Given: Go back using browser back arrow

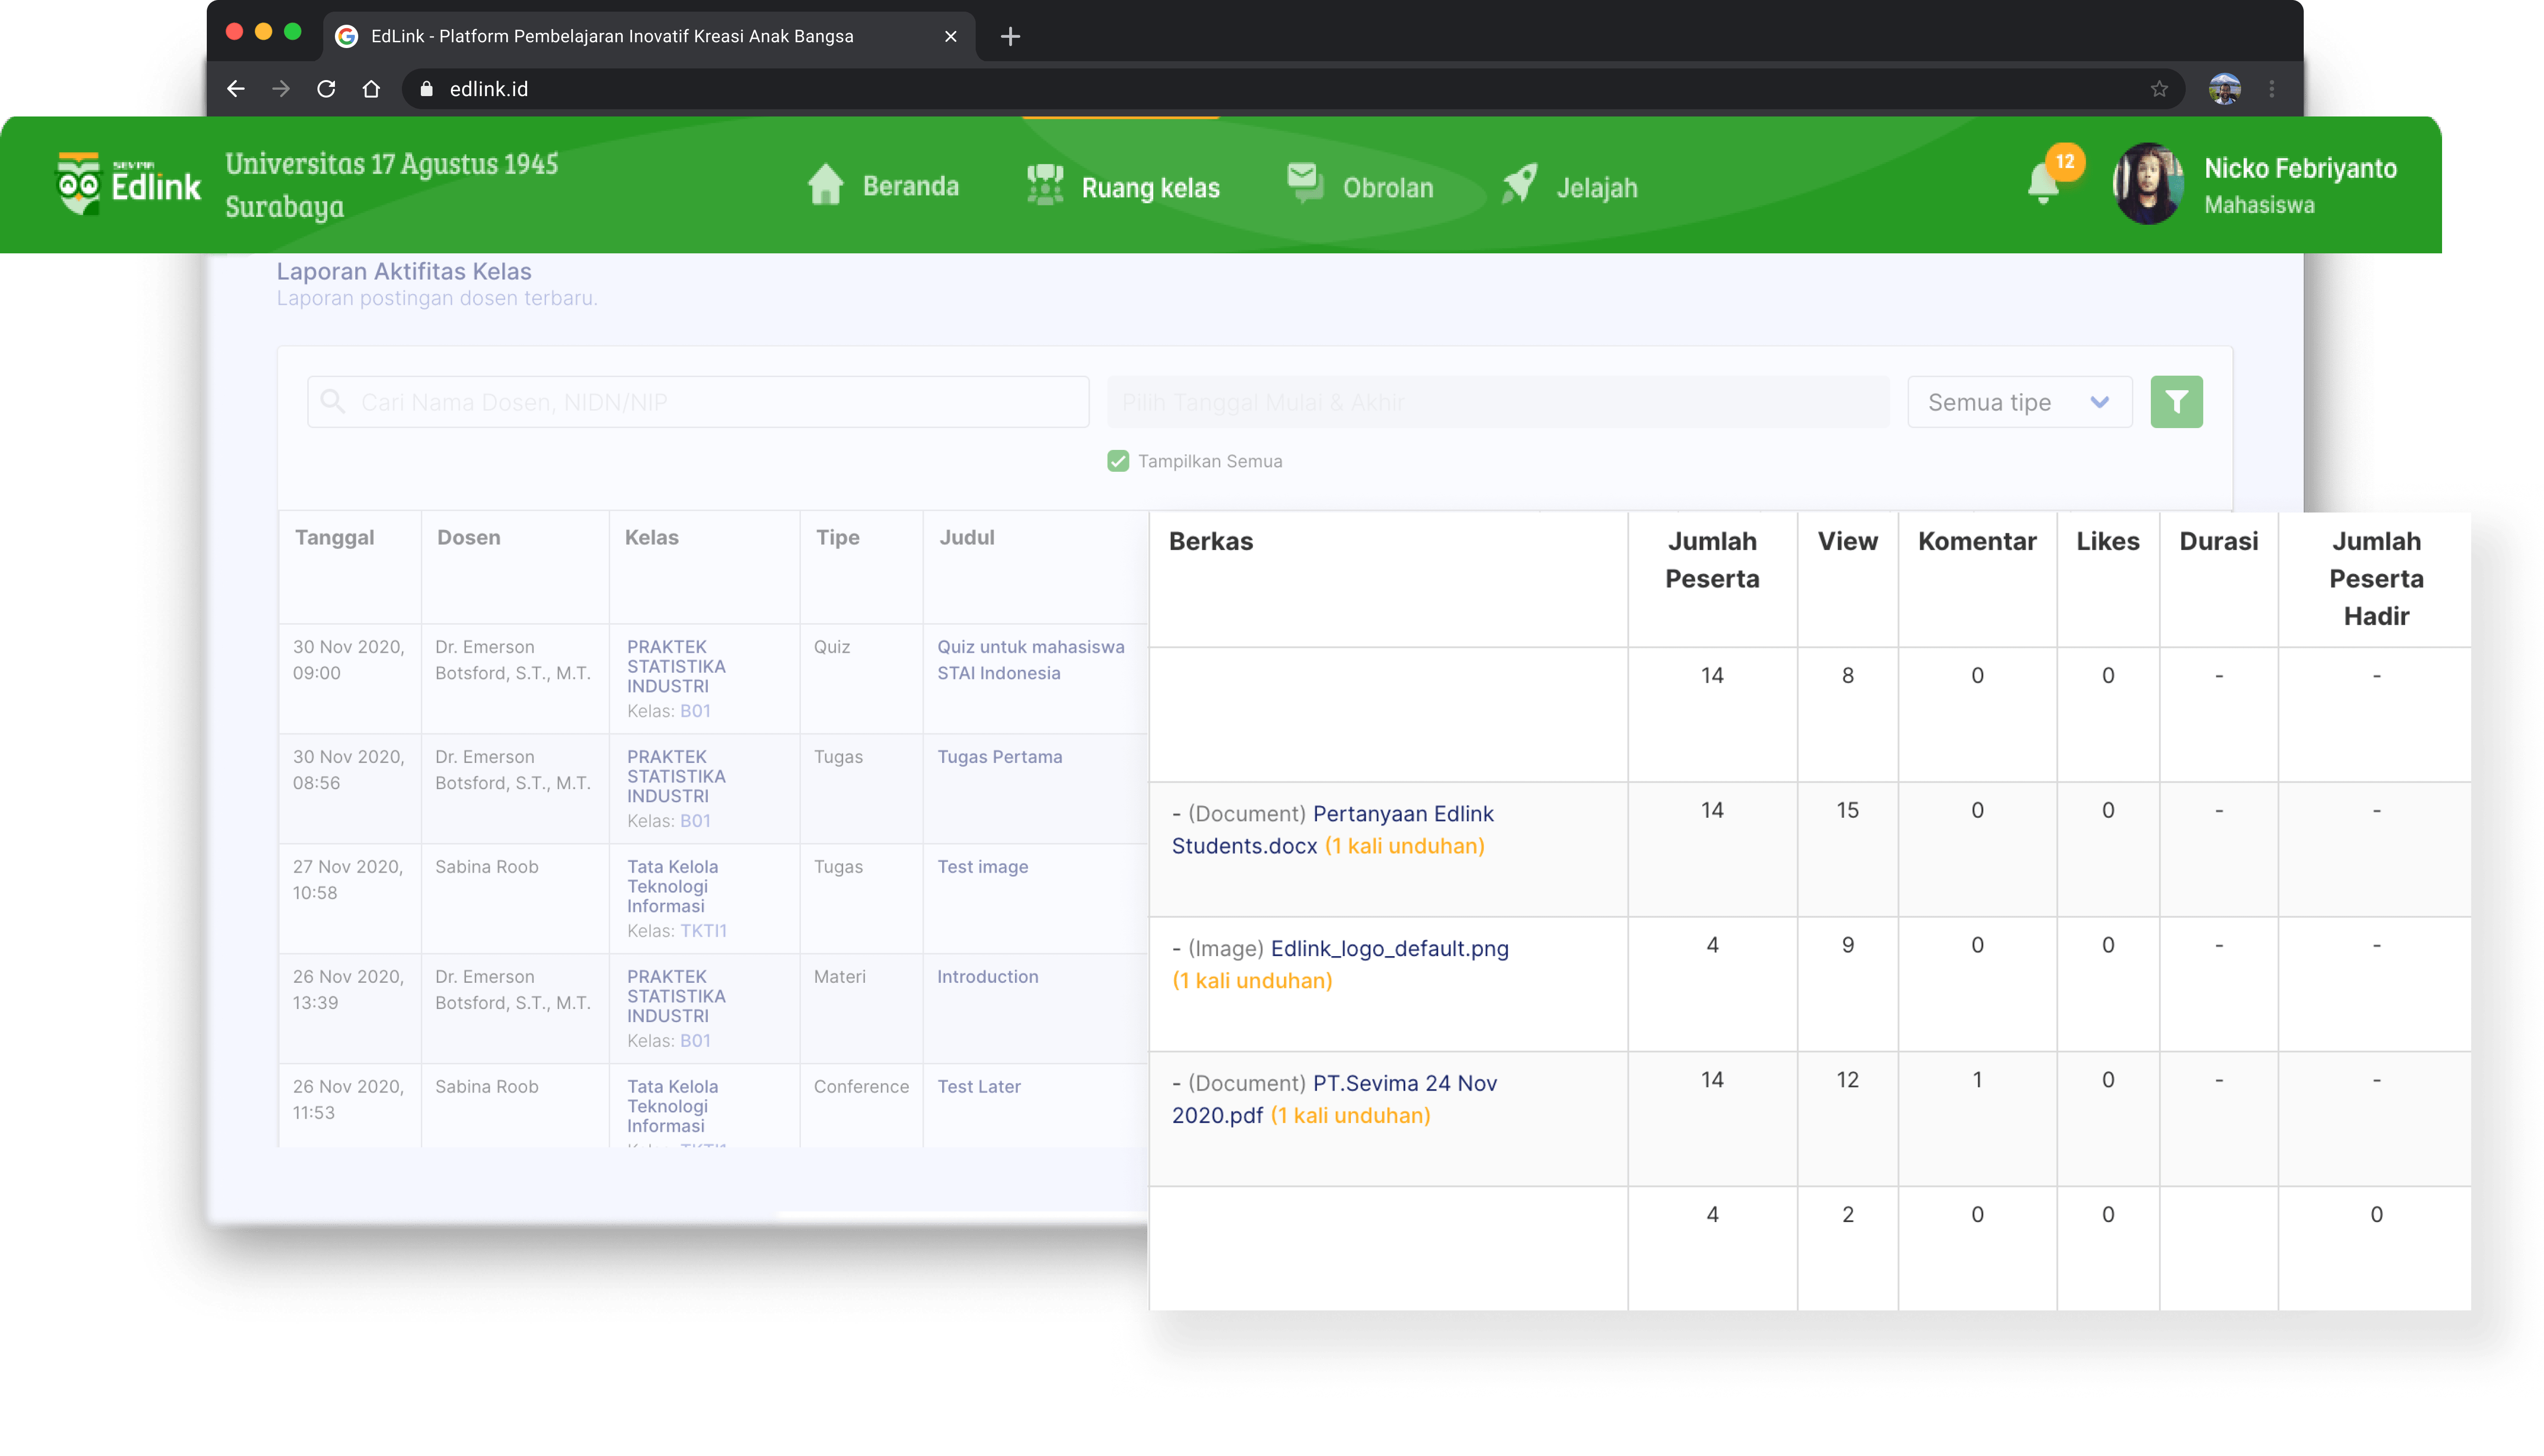Looking at the screenshot, I should (236, 89).
